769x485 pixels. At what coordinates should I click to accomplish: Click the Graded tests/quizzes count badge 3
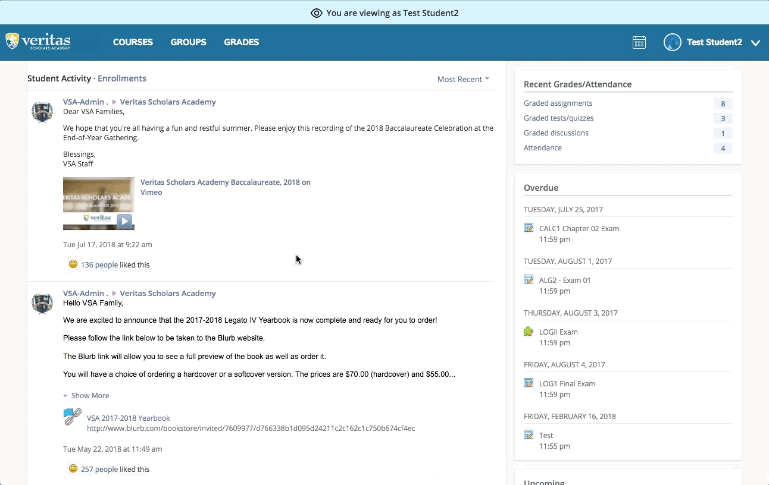(723, 118)
